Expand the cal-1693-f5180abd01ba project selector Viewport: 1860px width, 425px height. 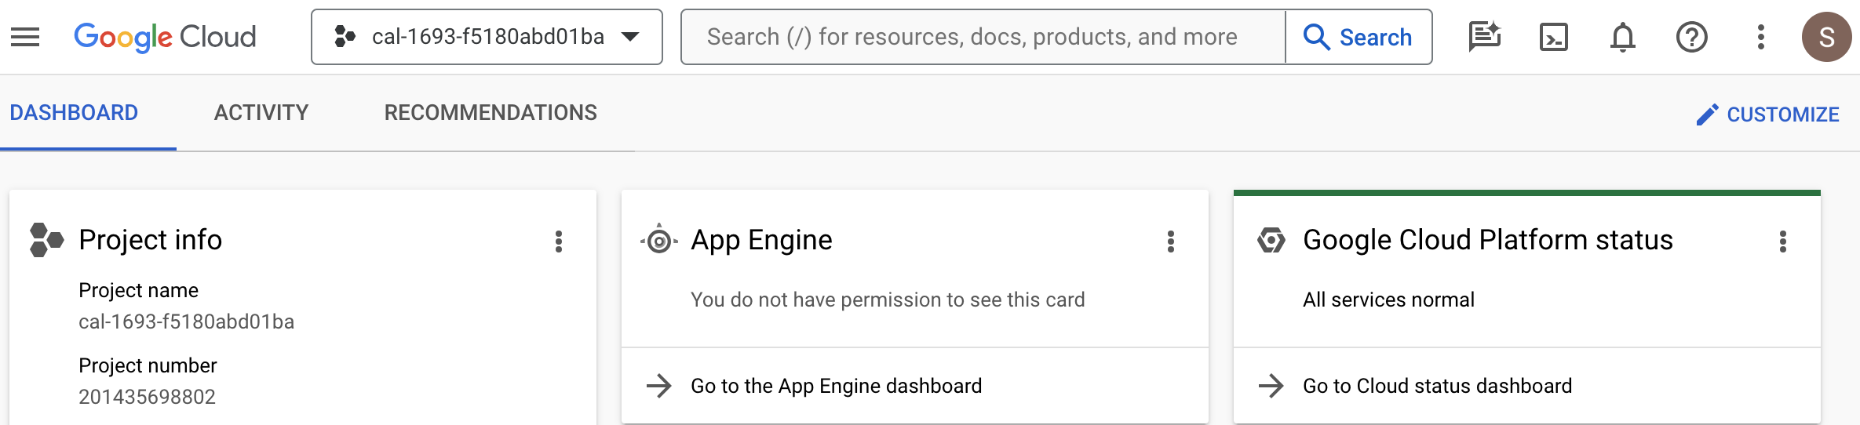(487, 37)
